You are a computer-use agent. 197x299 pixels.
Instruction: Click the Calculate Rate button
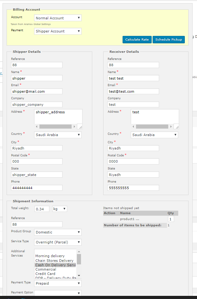(x=137, y=40)
